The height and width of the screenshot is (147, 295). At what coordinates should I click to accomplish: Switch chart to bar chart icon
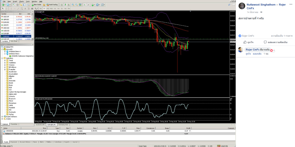(x=62, y=5)
